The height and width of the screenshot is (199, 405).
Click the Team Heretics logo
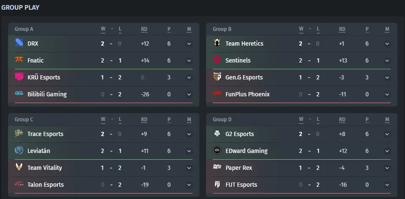pyautogui.click(x=217, y=43)
